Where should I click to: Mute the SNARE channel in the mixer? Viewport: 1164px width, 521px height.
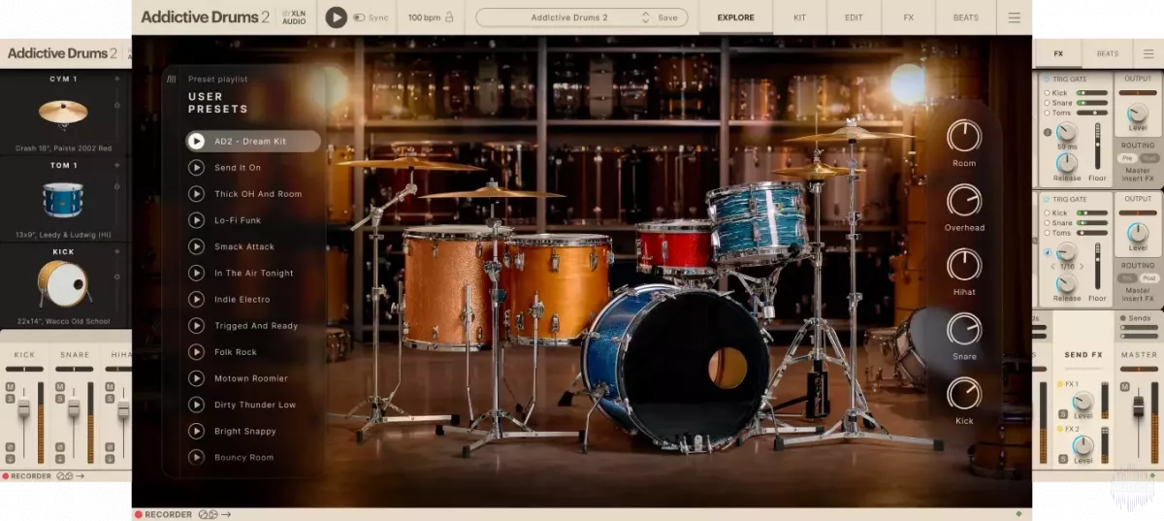click(x=60, y=387)
